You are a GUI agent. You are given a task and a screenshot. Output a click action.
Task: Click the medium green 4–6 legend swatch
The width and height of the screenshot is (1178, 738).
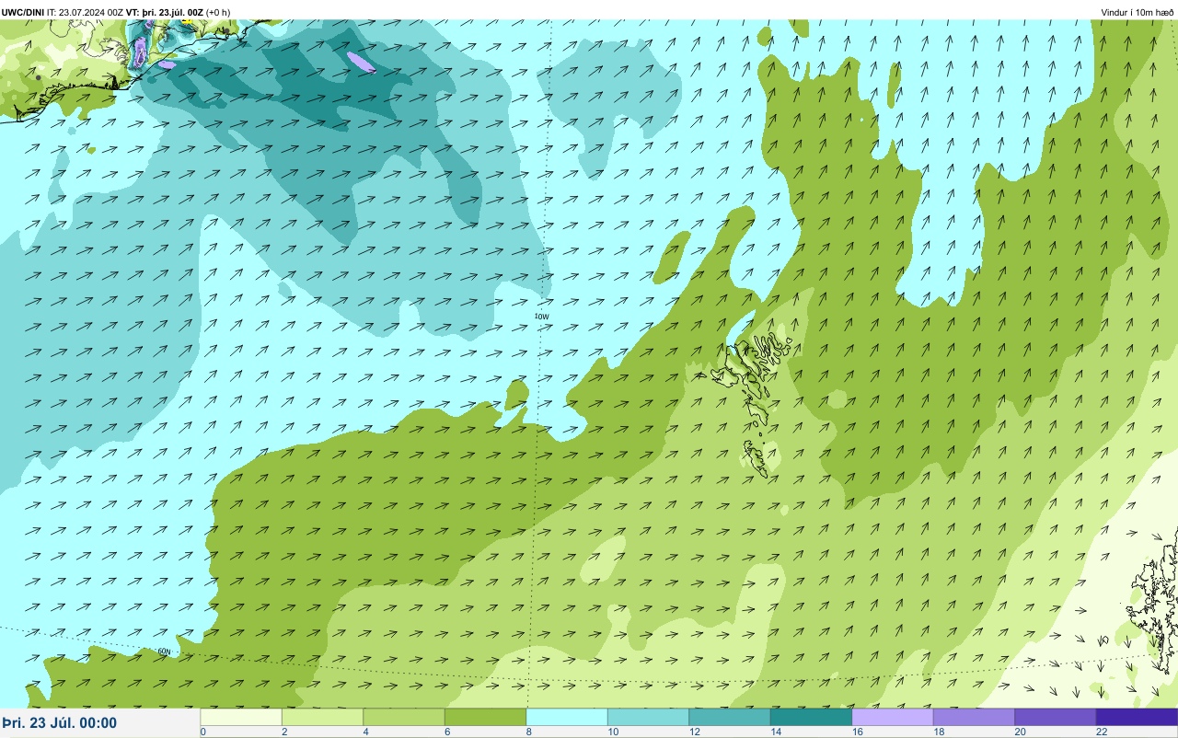404,717
